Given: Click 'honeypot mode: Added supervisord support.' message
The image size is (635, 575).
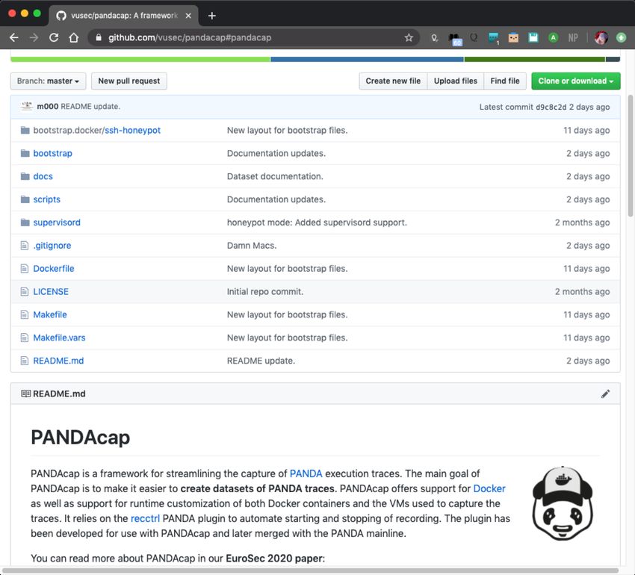Looking at the screenshot, I should [317, 223].
